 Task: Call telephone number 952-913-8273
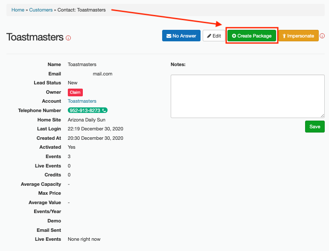[x=87, y=110]
